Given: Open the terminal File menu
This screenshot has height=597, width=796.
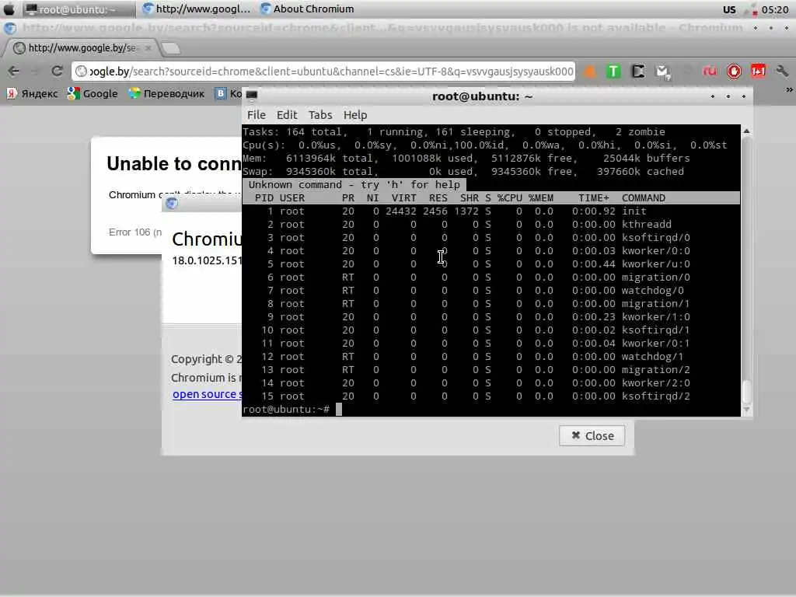Looking at the screenshot, I should pos(257,115).
